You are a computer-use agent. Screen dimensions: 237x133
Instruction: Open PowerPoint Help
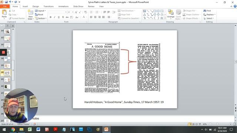click(x=235, y=6)
